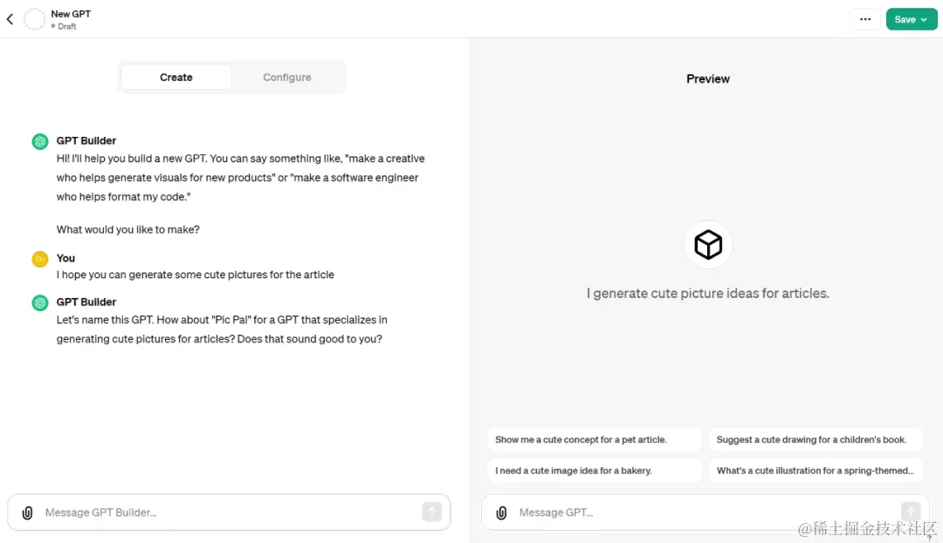Expand the Save dropdown button
Viewport: 943px width, 543px height.
point(911,19)
